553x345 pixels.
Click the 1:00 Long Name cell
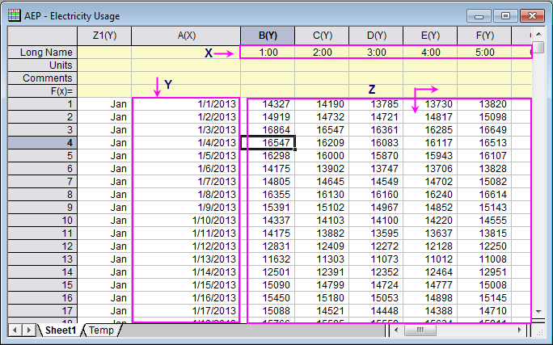(x=268, y=53)
